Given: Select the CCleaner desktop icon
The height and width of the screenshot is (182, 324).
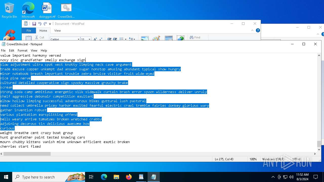Looking at the screenshot, I should click(9, 35).
